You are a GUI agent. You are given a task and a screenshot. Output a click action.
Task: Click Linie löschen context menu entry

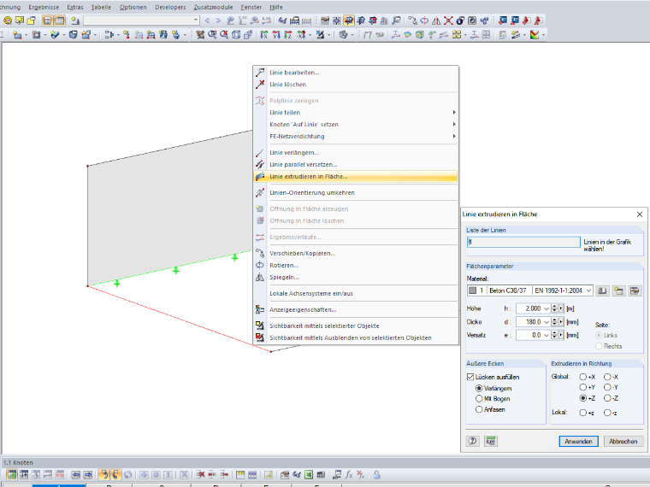tap(355, 85)
